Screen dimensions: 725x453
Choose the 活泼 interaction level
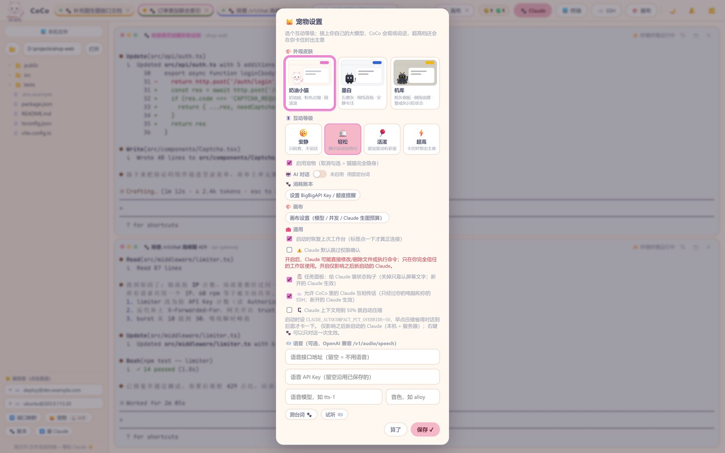pyautogui.click(x=382, y=139)
